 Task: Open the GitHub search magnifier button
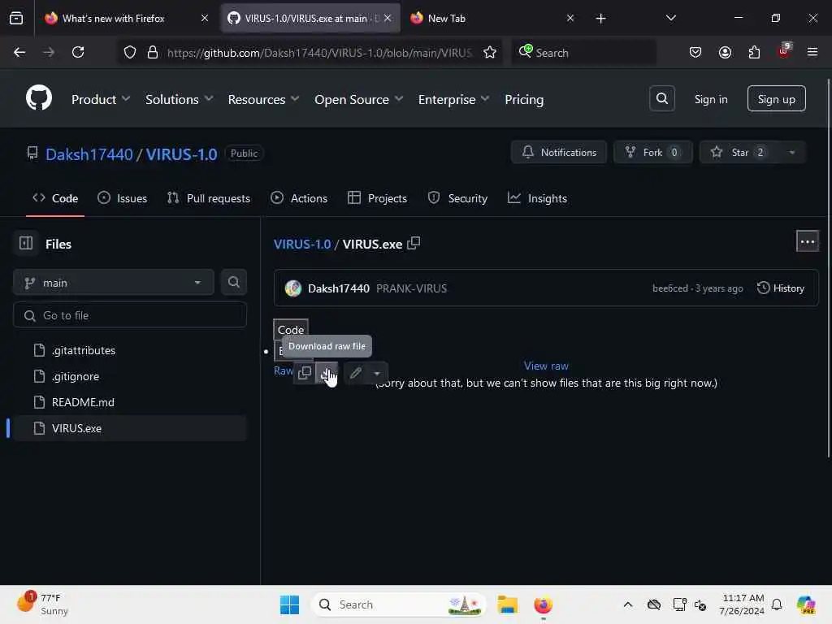[x=661, y=98]
